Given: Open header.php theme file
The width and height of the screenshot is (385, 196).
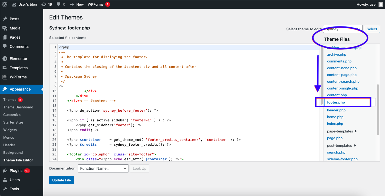Looking at the screenshot, I should 336,110.
